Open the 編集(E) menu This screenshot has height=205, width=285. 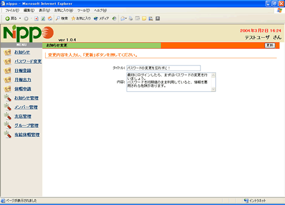[x=29, y=11]
